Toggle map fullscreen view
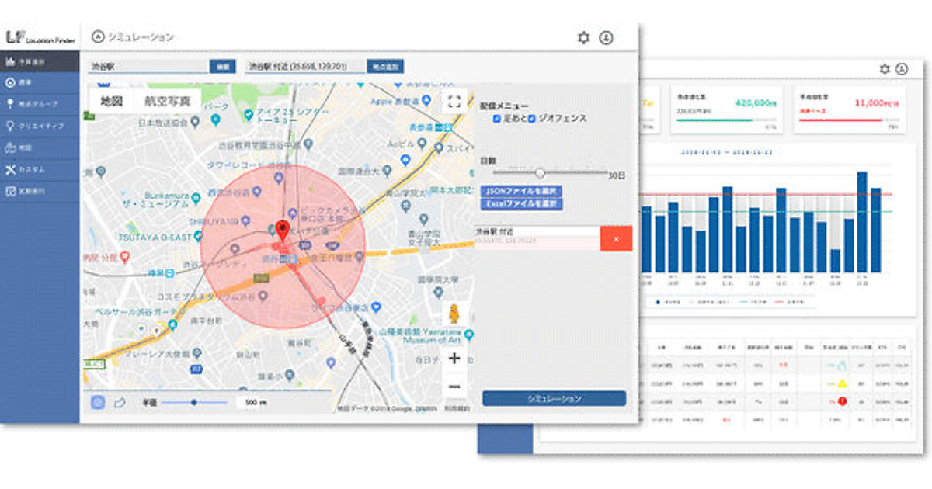The width and height of the screenshot is (932, 489). (454, 101)
